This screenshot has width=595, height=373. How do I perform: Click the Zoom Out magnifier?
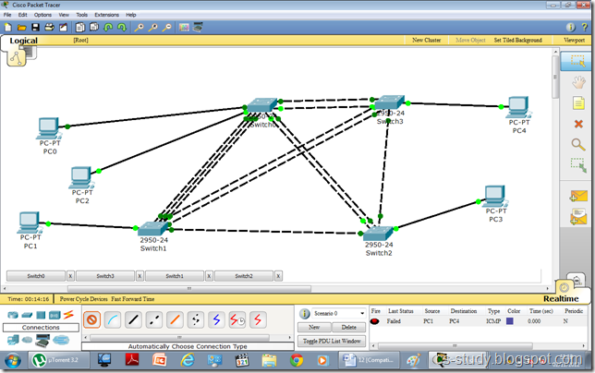[x=166, y=28]
